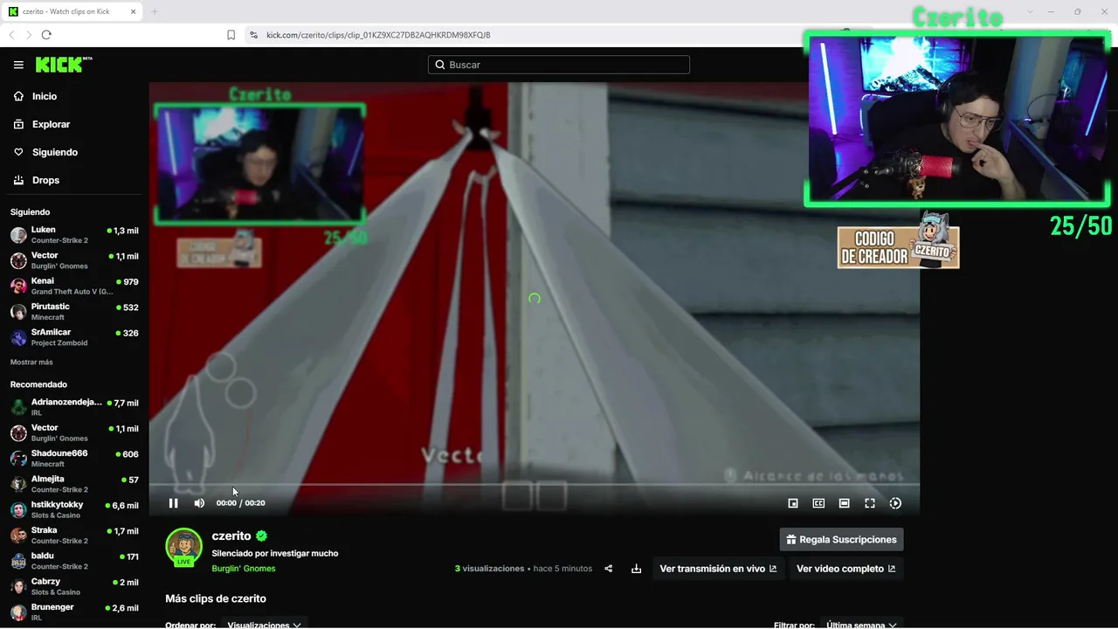Open Straka's channel avatar
The image size is (1118, 629).
pyautogui.click(x=18, y=536)
